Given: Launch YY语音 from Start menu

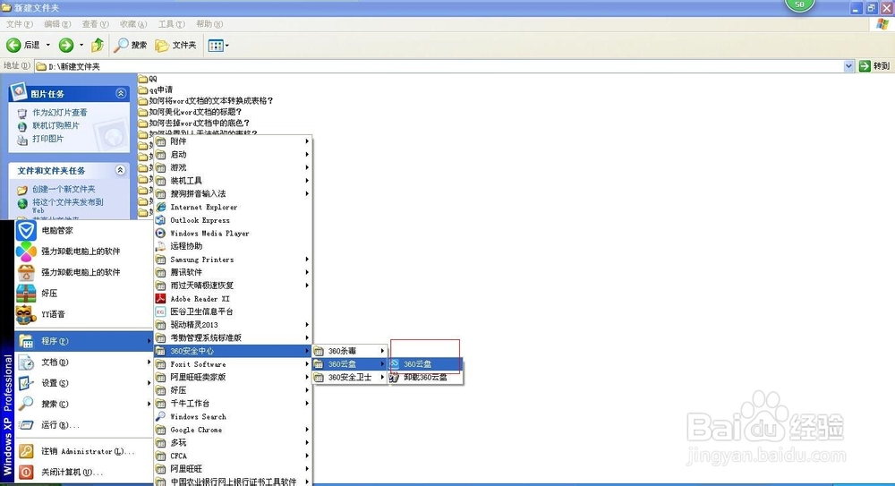Looking at the screenshot, I should tap(83, 314).
